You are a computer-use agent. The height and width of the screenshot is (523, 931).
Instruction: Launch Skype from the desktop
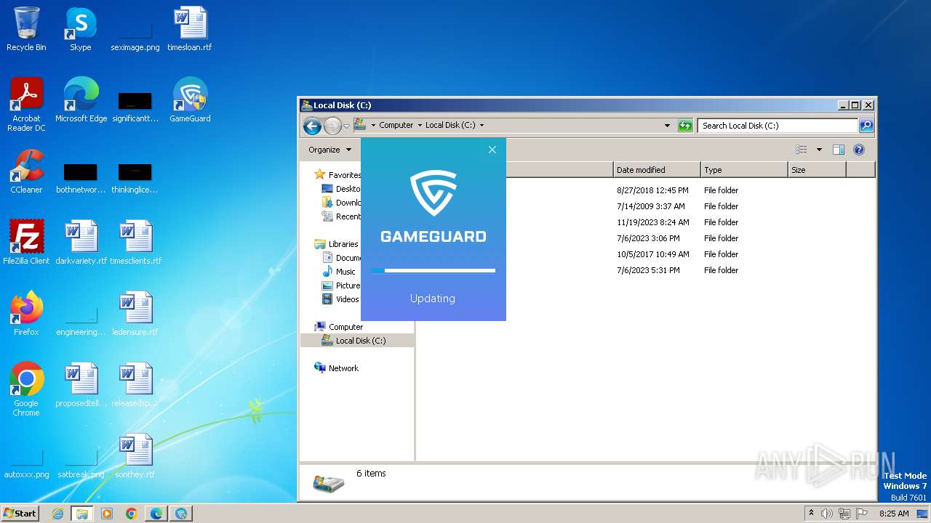click(81, 29)
